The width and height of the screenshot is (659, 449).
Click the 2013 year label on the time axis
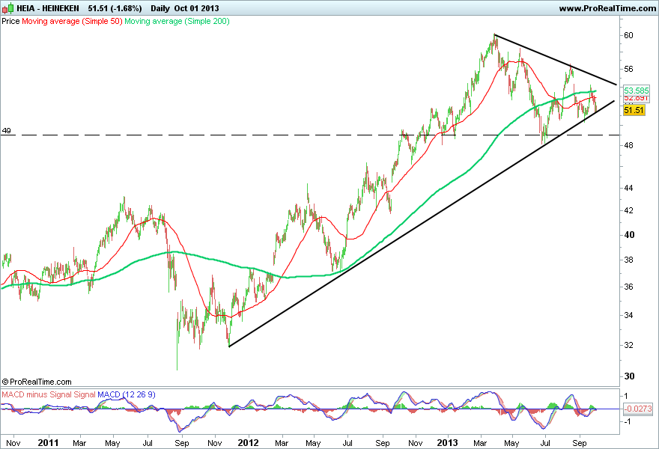[x=447, y=443]
